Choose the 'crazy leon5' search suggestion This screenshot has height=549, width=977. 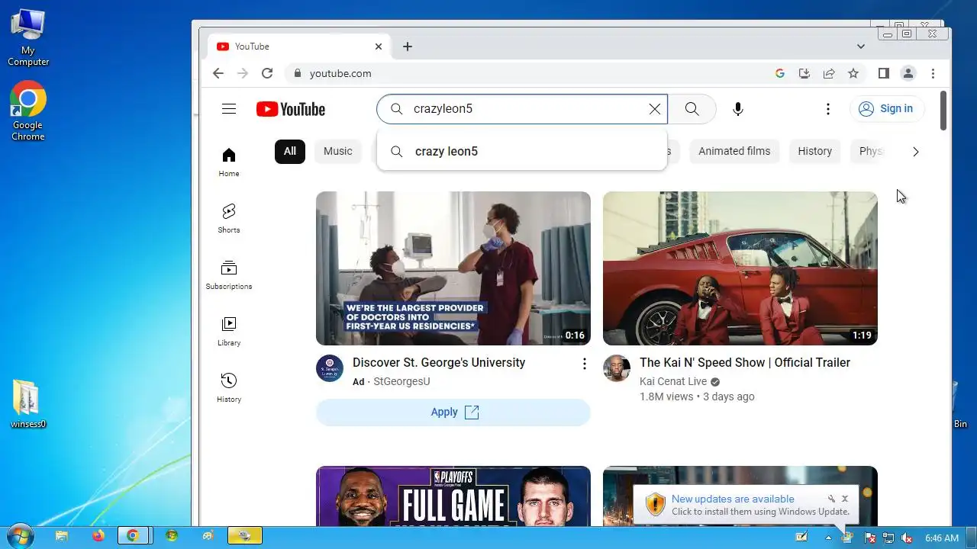click(x=522, y=151)
